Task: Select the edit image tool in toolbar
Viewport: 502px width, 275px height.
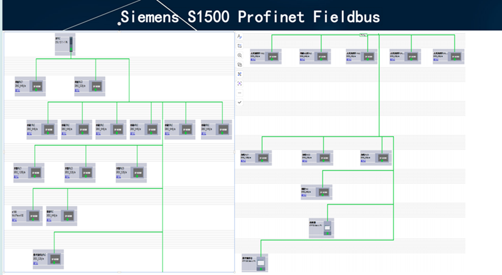Action: tap(240, 46)
